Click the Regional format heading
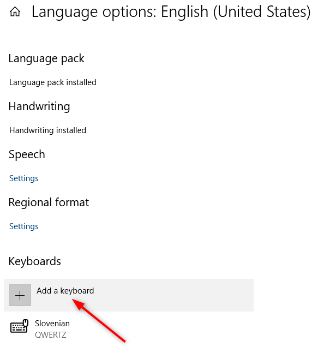Image resolution: width=324 pixels, height=359 pixels. (x=49, y=202)
